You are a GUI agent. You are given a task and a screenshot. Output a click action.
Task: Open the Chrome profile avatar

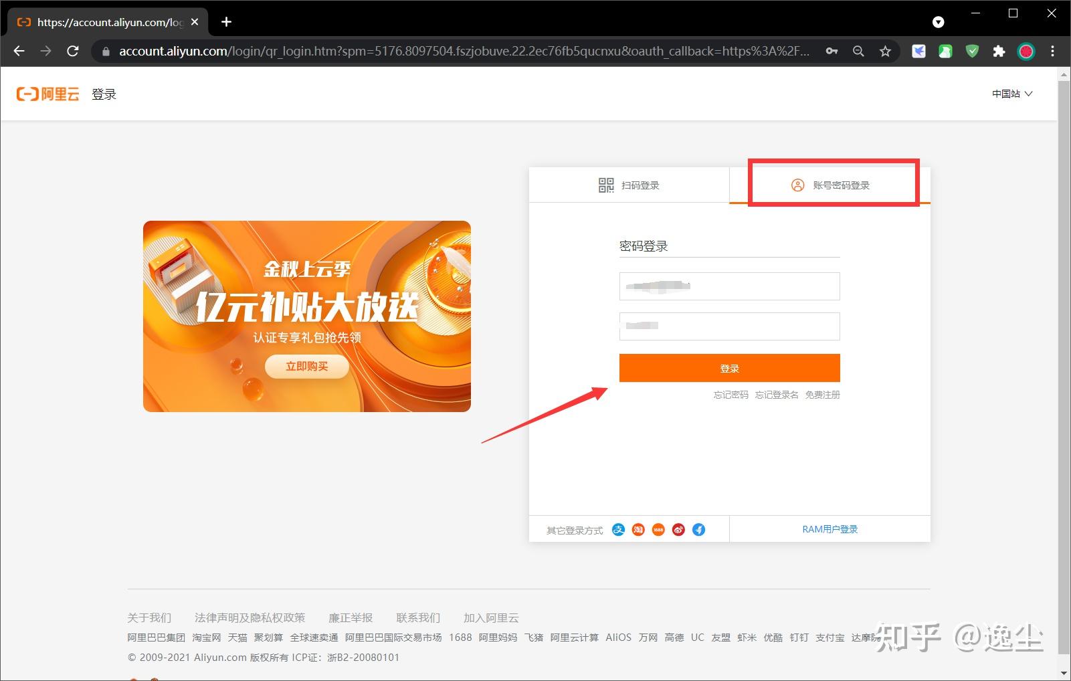click(1026, 51)
